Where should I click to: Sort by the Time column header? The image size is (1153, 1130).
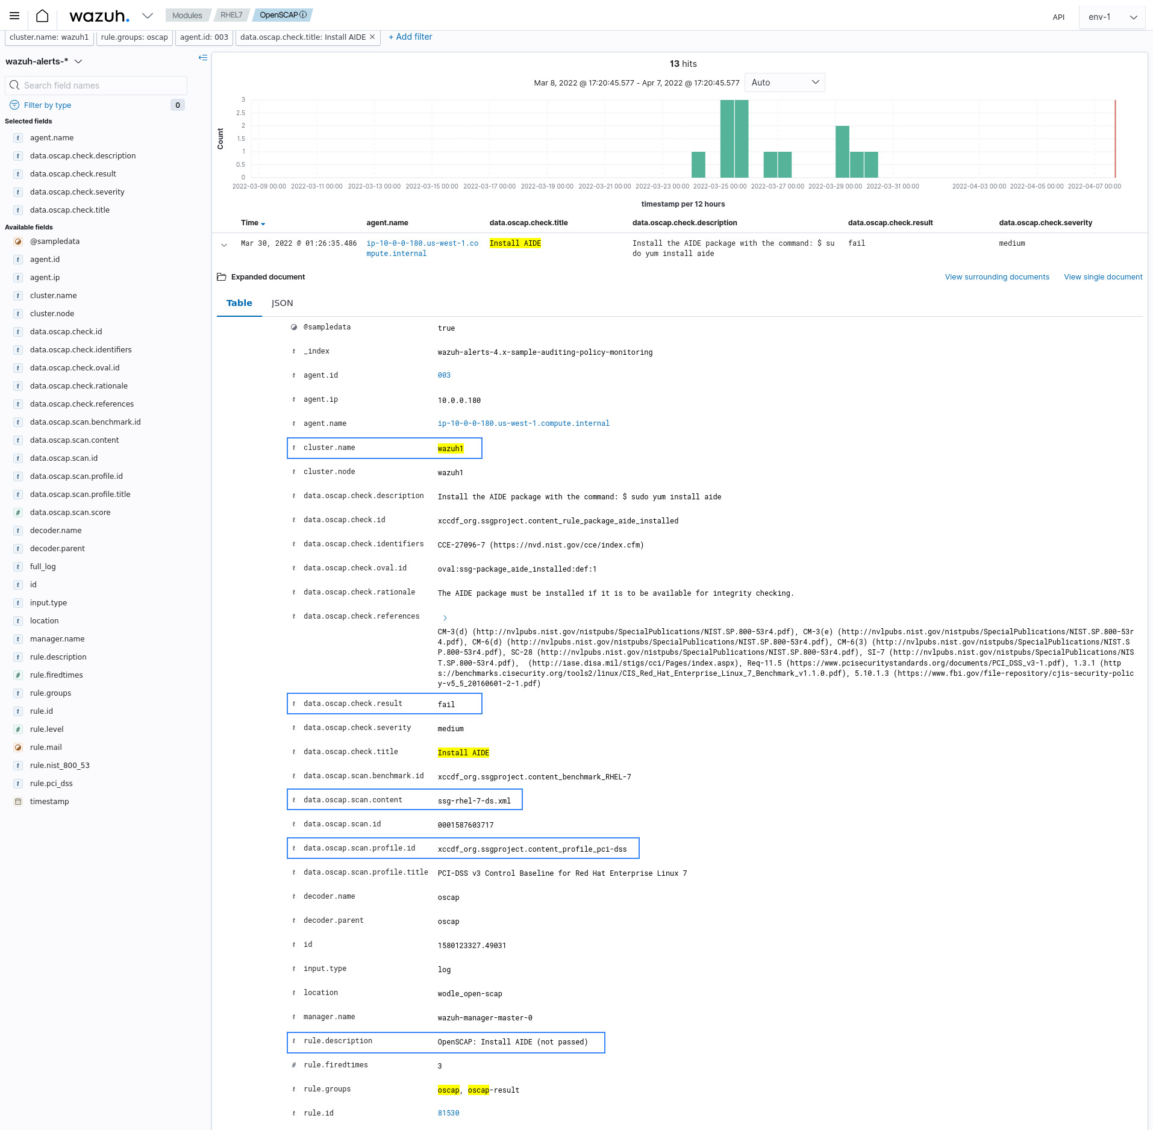[252, 223]
